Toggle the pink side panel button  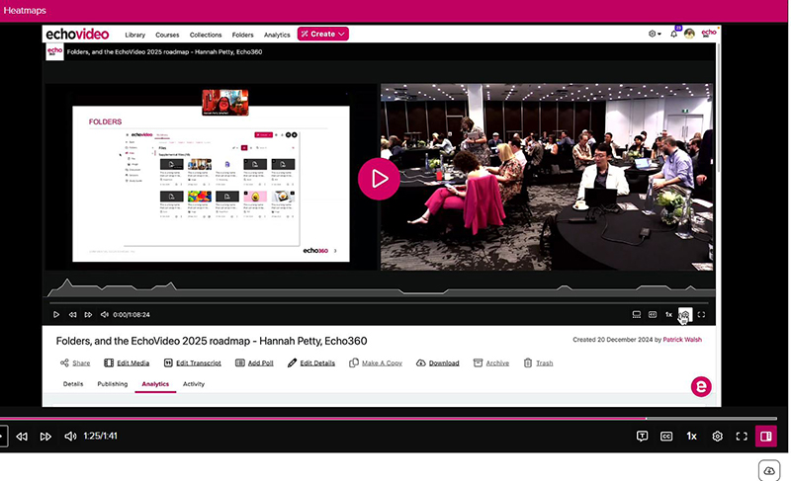[765, 437]
